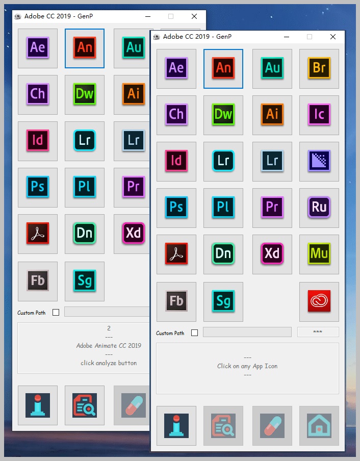Select Lightroom Classic square icon in front window

272,162
